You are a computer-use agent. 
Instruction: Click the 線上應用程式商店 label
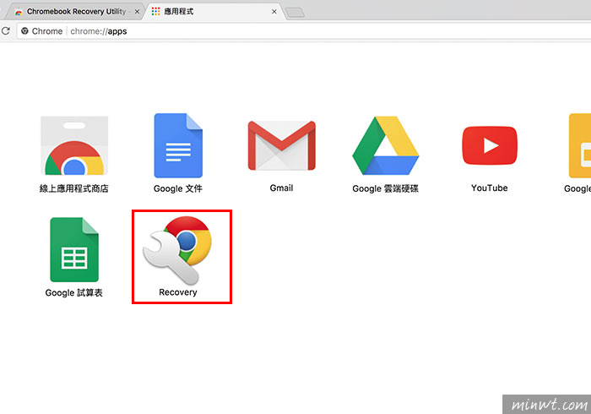[x=74, y=188]
